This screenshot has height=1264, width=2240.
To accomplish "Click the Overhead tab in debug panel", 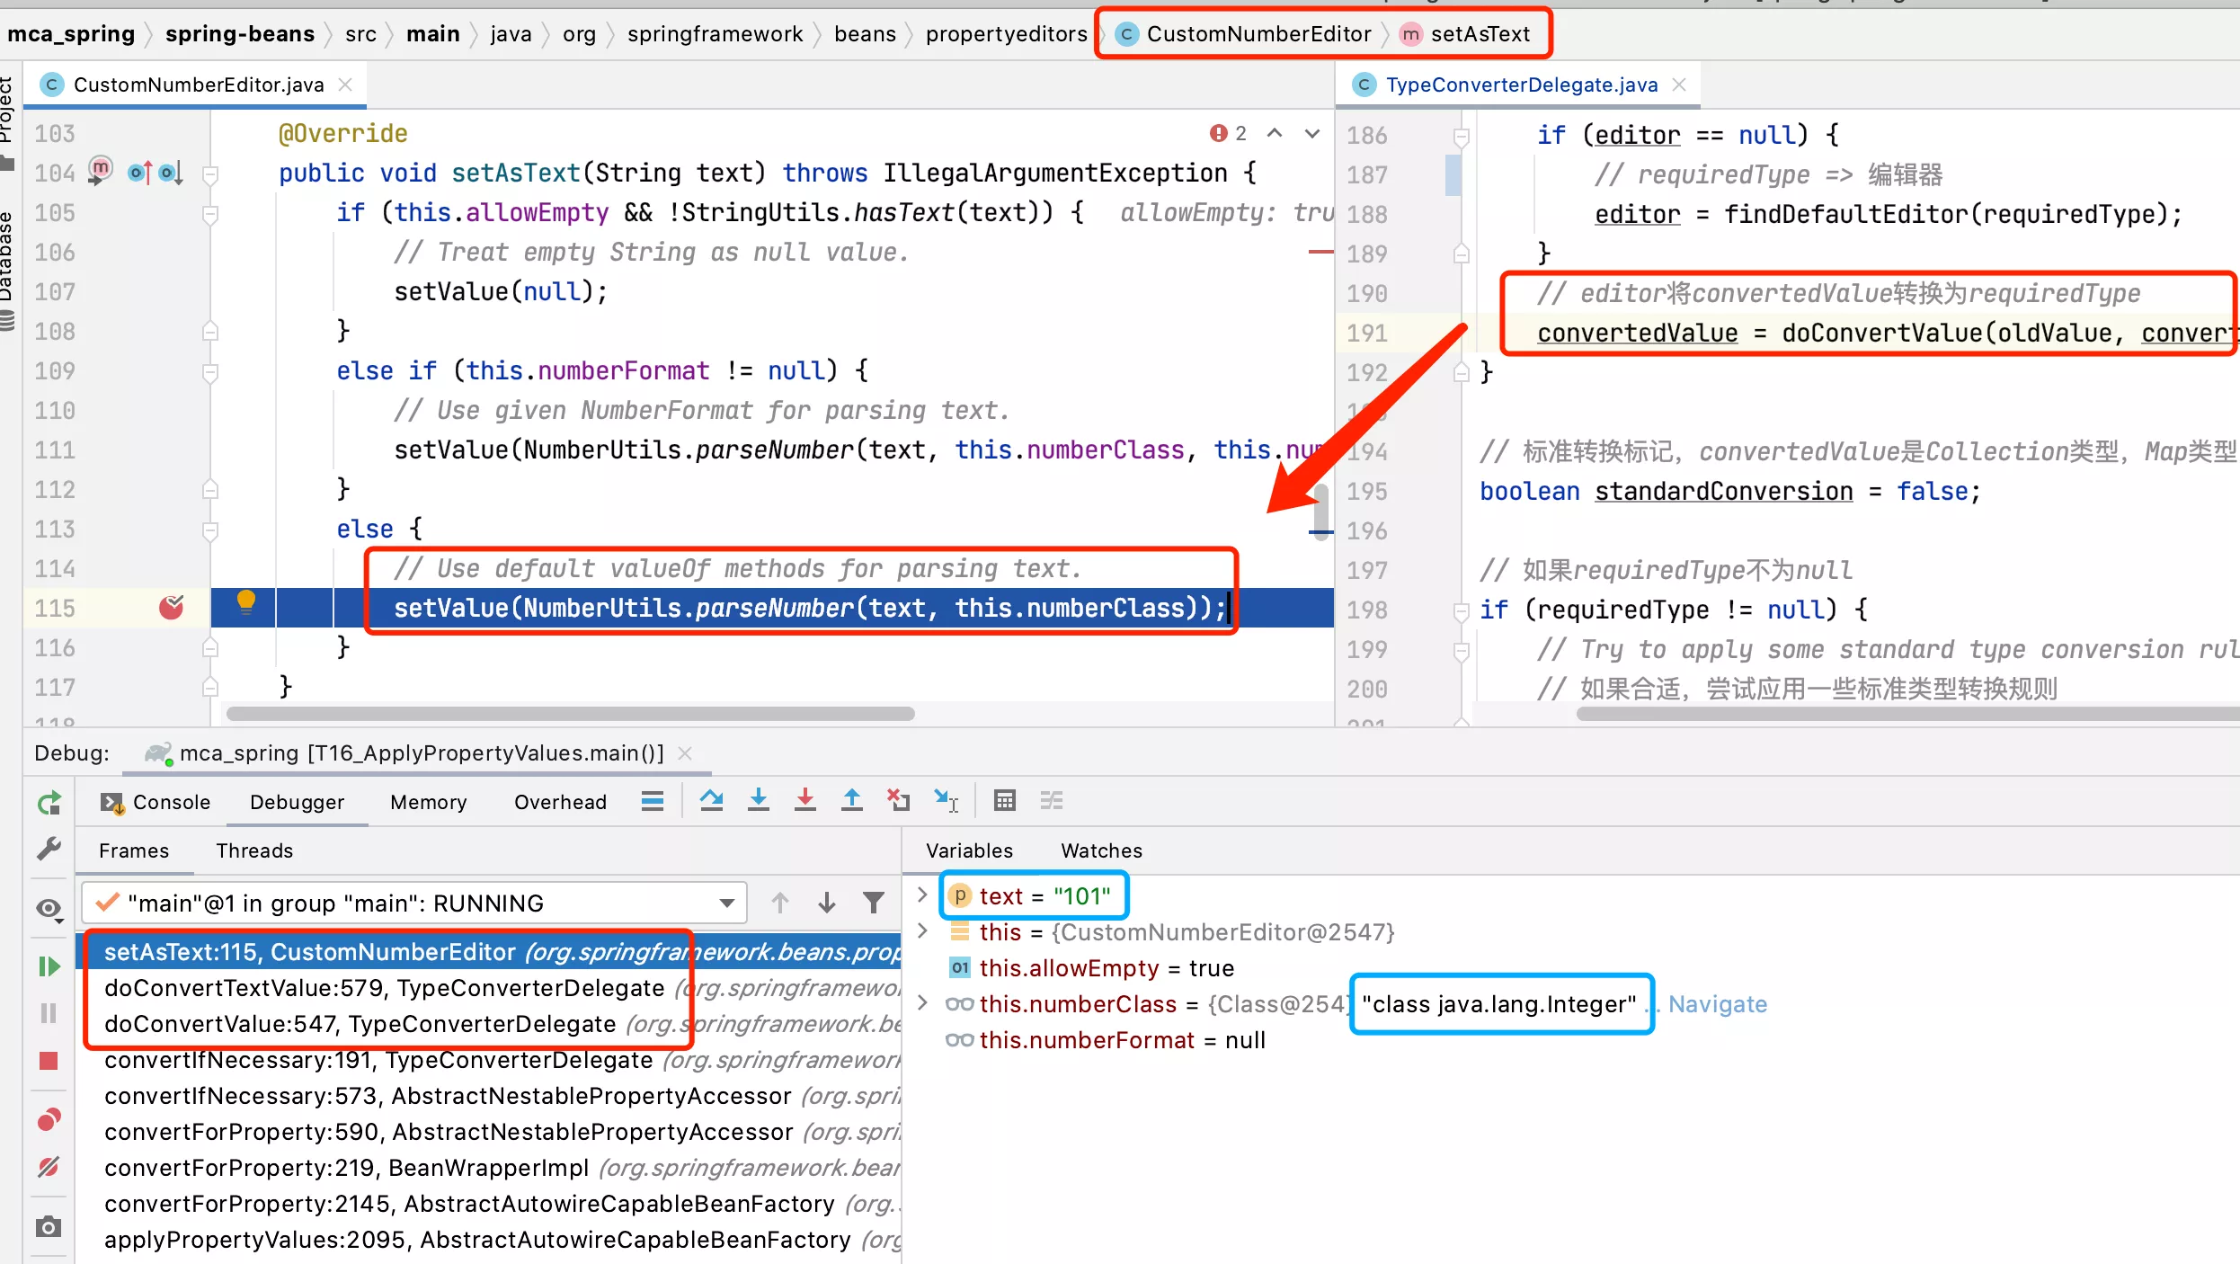I will (560, 801).
